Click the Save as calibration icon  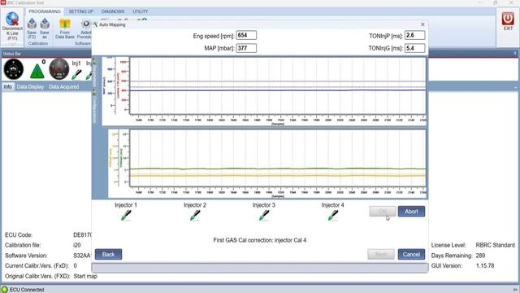45,24
